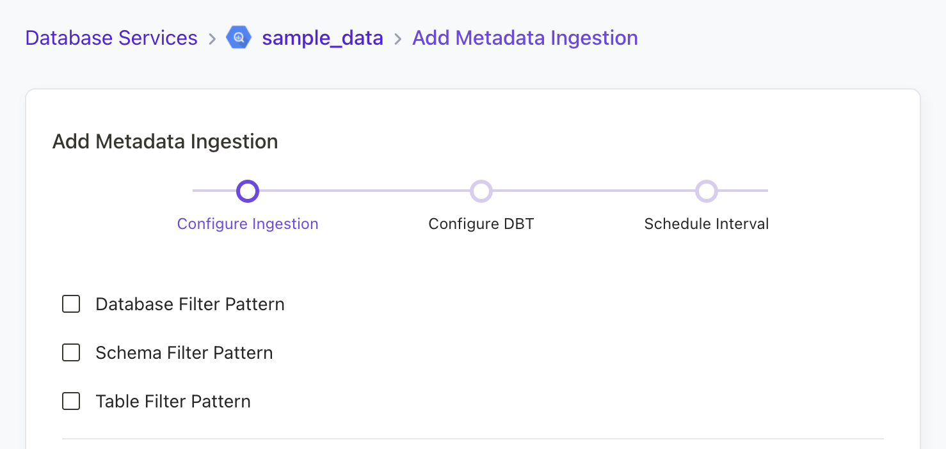
Task: Enable the Database Filter Pattern checkbox
Action: tap(71, 304)
